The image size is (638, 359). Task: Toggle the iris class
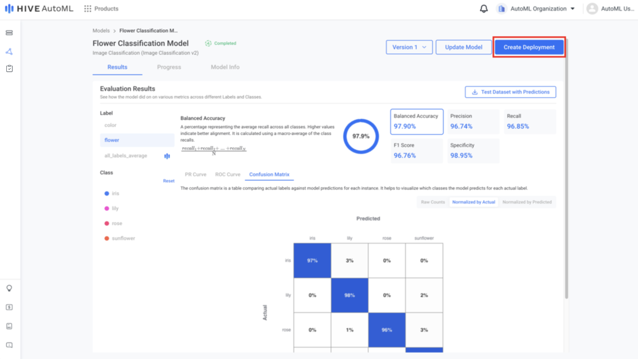[115, 193]
